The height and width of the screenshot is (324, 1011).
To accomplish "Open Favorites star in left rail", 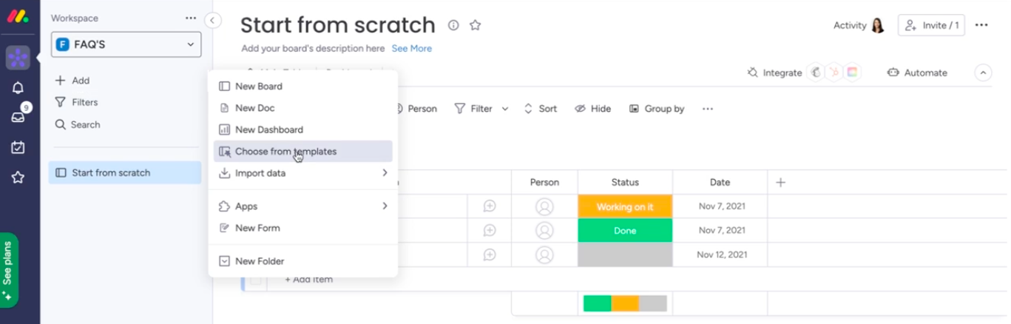I will (18, 178).
